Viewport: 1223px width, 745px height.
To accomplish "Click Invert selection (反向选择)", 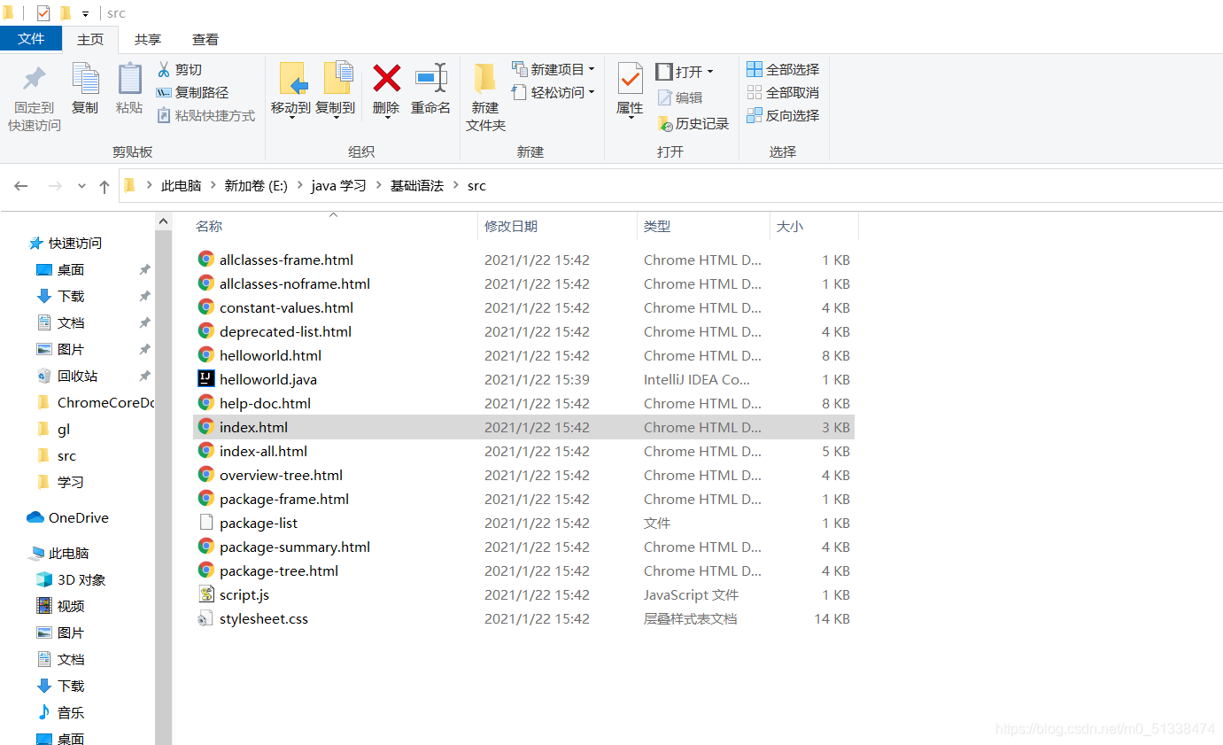I will (783, 115).
